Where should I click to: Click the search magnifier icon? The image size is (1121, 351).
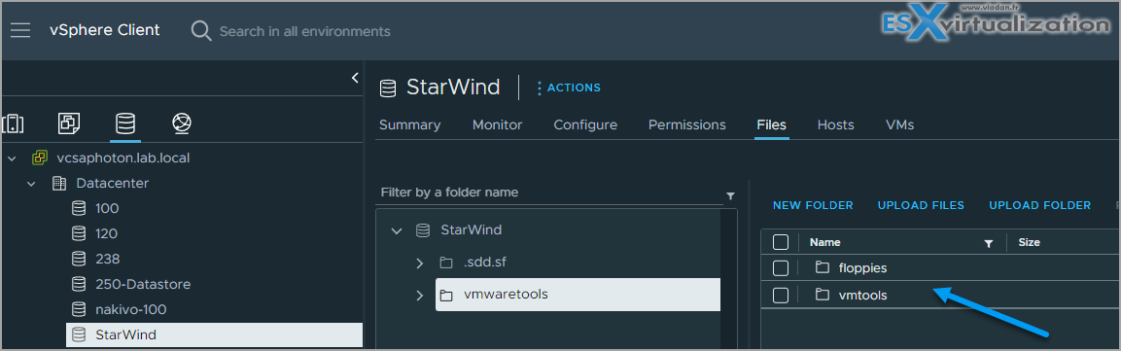tap(201, 31)
